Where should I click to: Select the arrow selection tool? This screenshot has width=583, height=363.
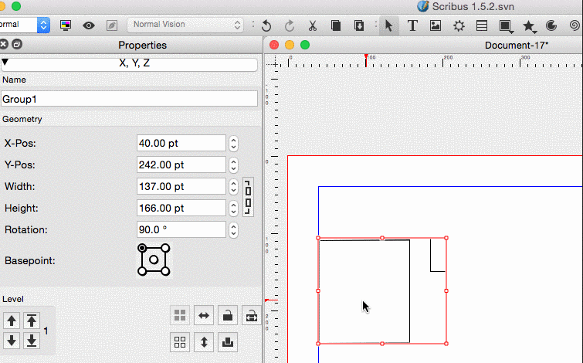389,25
